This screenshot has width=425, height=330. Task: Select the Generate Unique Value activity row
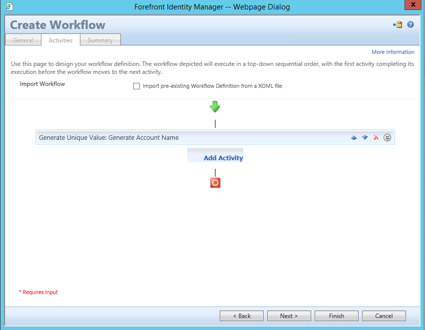click(x=215, y=137)
